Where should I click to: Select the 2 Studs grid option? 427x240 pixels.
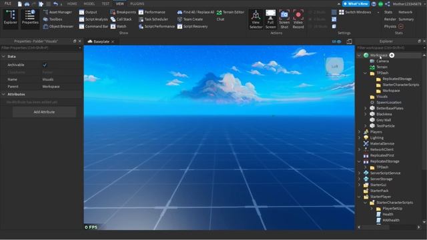318,12
